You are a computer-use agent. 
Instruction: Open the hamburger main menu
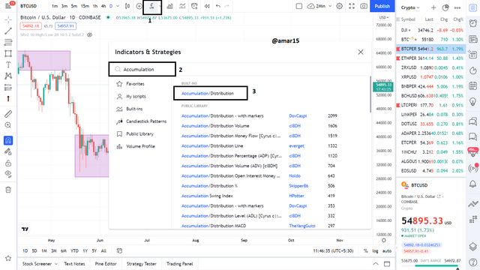(8, 6)
